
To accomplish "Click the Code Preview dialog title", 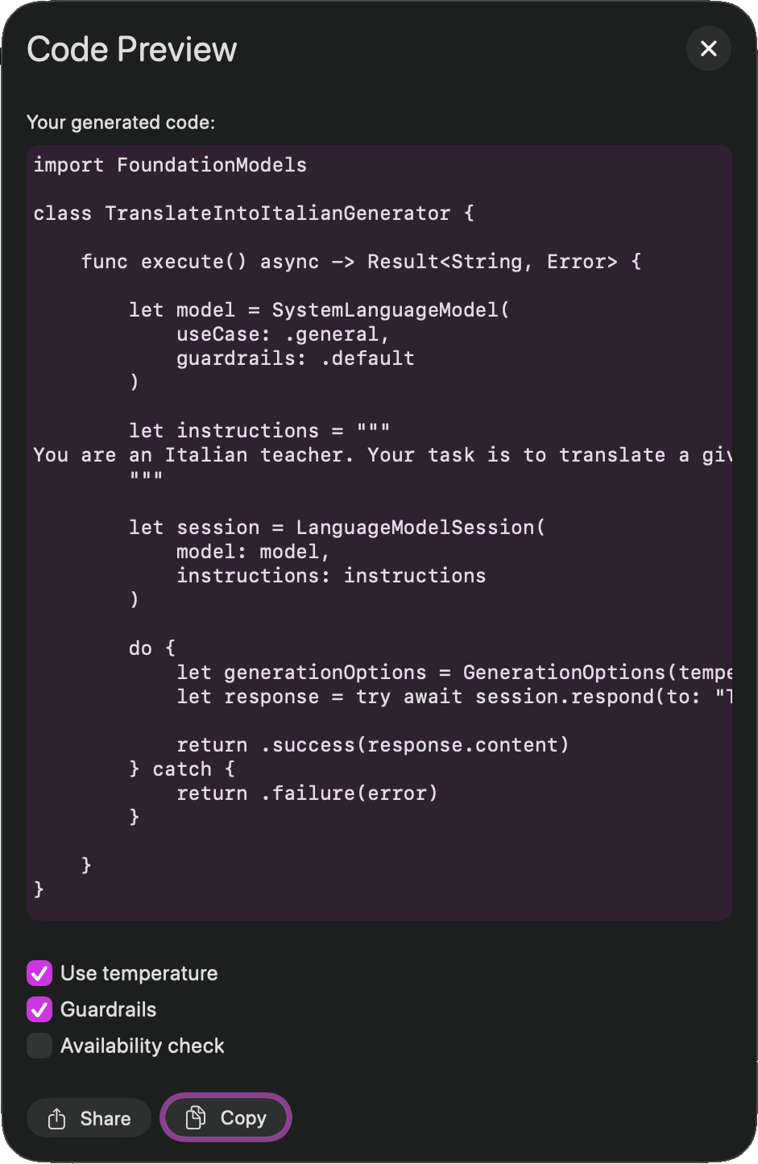I will (131, 48).
